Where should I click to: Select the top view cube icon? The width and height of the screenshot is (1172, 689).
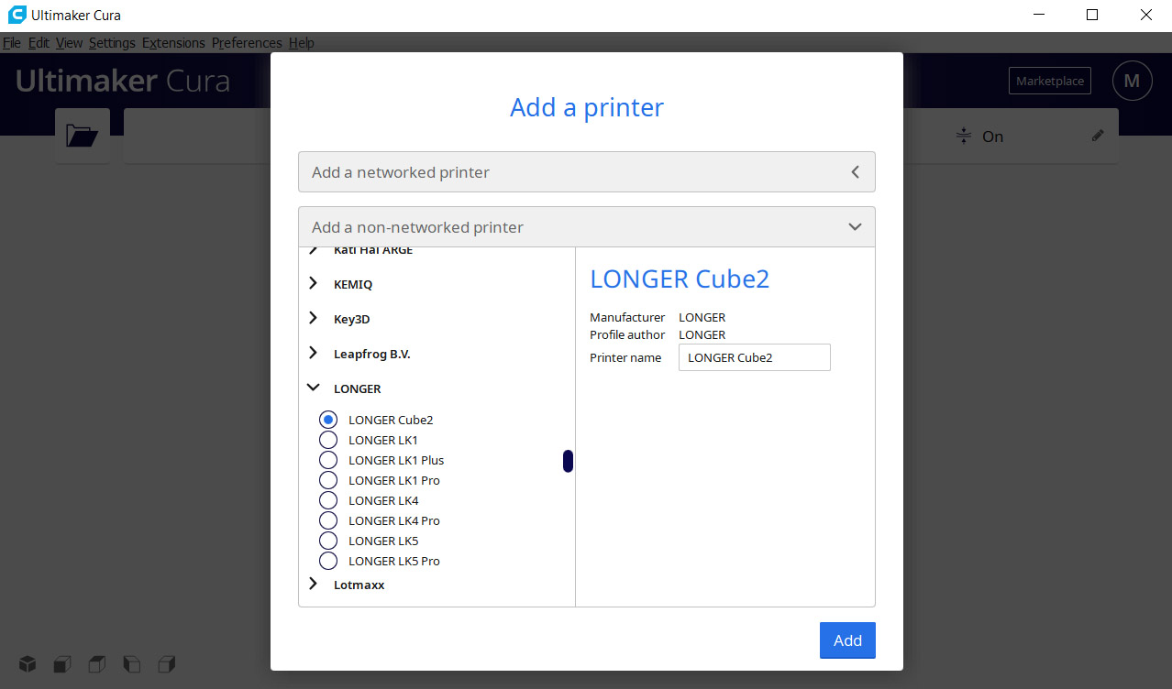coord(97,663)
